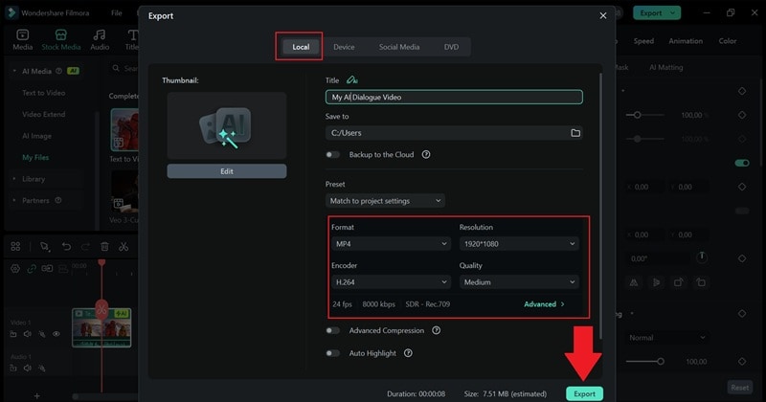Click the help icon next to Backup to the Cloud

click(426, 154)
